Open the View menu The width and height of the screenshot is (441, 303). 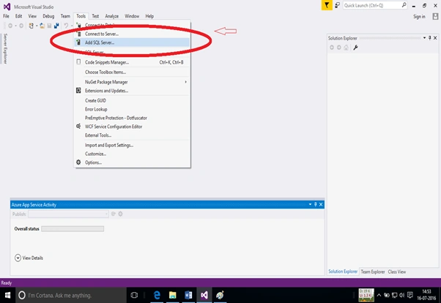(x=32, y=16)
